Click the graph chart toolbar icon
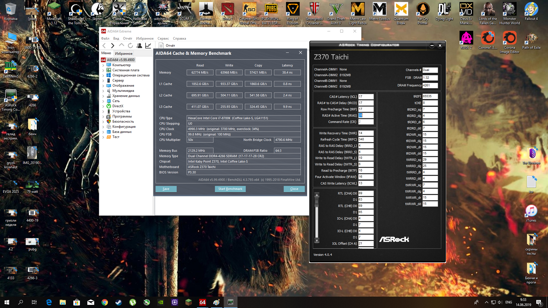 [148, 46]
